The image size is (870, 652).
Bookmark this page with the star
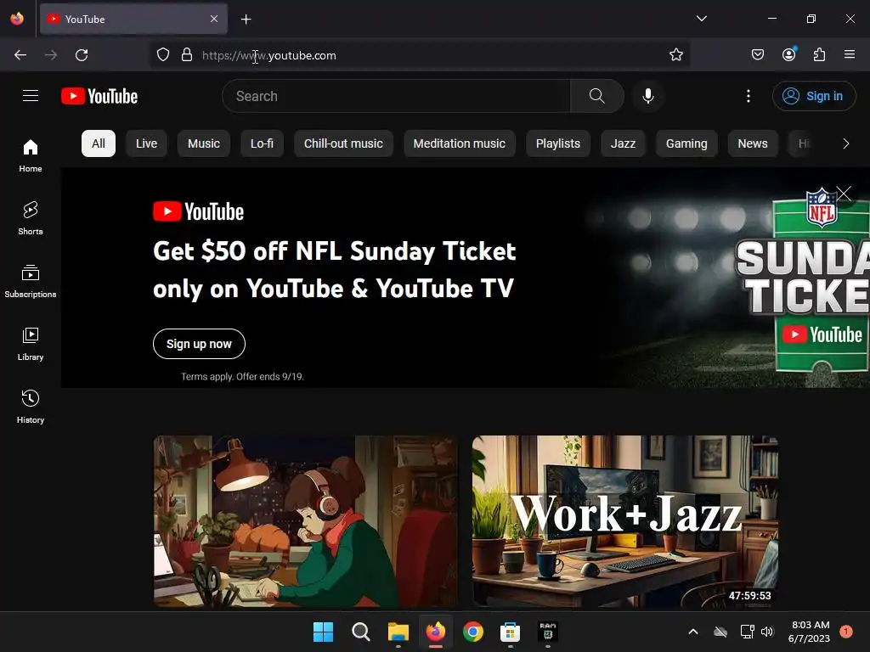(675, 55)
